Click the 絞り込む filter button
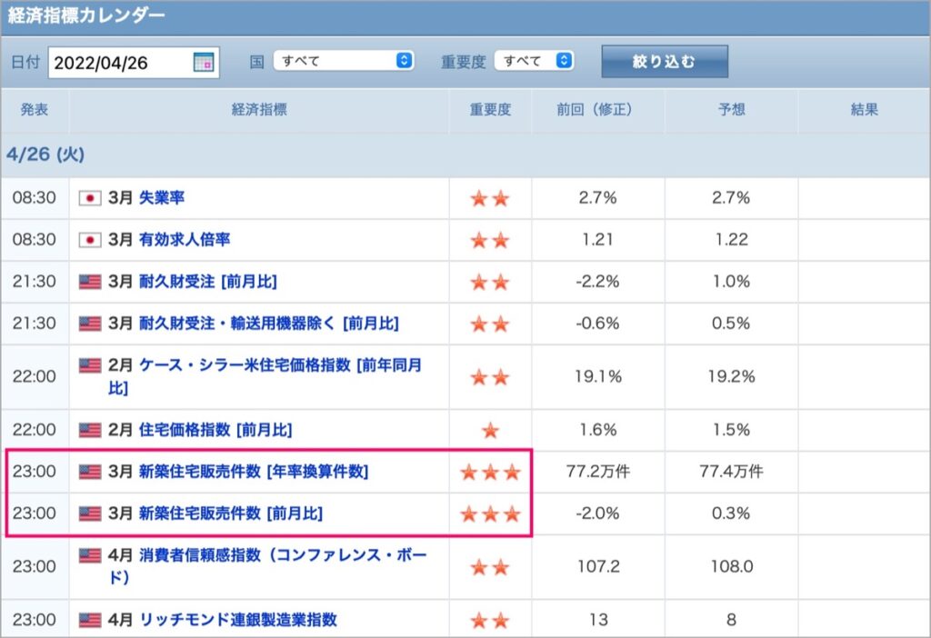 tap(665, 61)
